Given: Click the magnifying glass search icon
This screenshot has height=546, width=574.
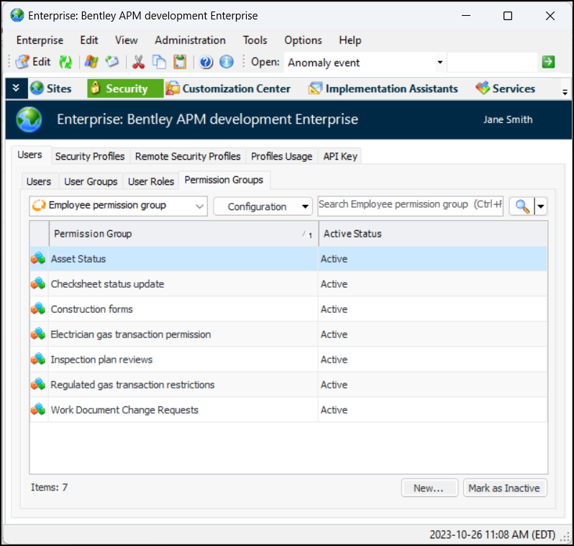Looking at the screenshot, I should (522, 206).
